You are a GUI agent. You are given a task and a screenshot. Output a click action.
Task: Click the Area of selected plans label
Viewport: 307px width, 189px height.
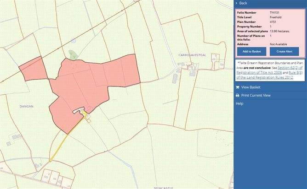(252, 31)
